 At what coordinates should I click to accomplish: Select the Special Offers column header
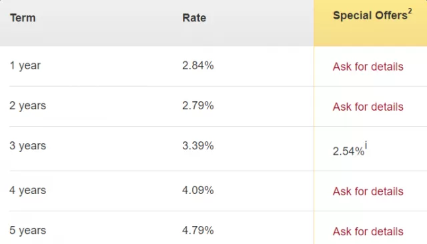tap(370, 15)
